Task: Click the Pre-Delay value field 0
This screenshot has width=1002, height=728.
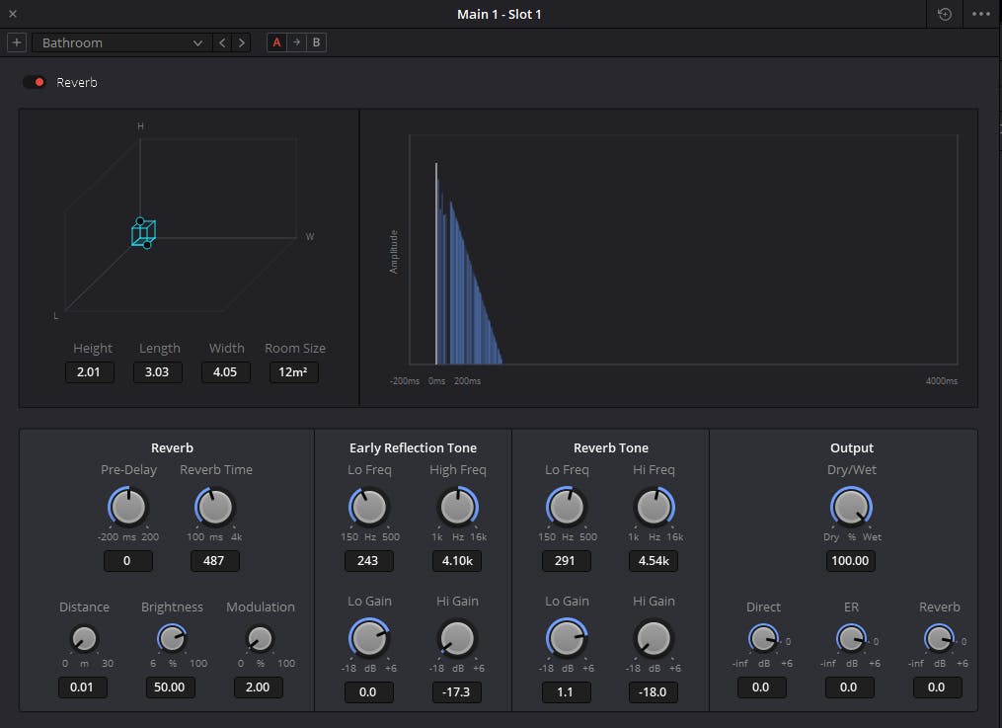Action: pos(127,560)
